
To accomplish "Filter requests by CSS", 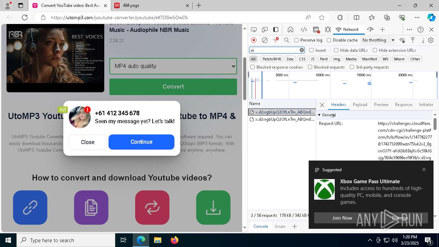I will pyautogui.click(x=302, y=59).
